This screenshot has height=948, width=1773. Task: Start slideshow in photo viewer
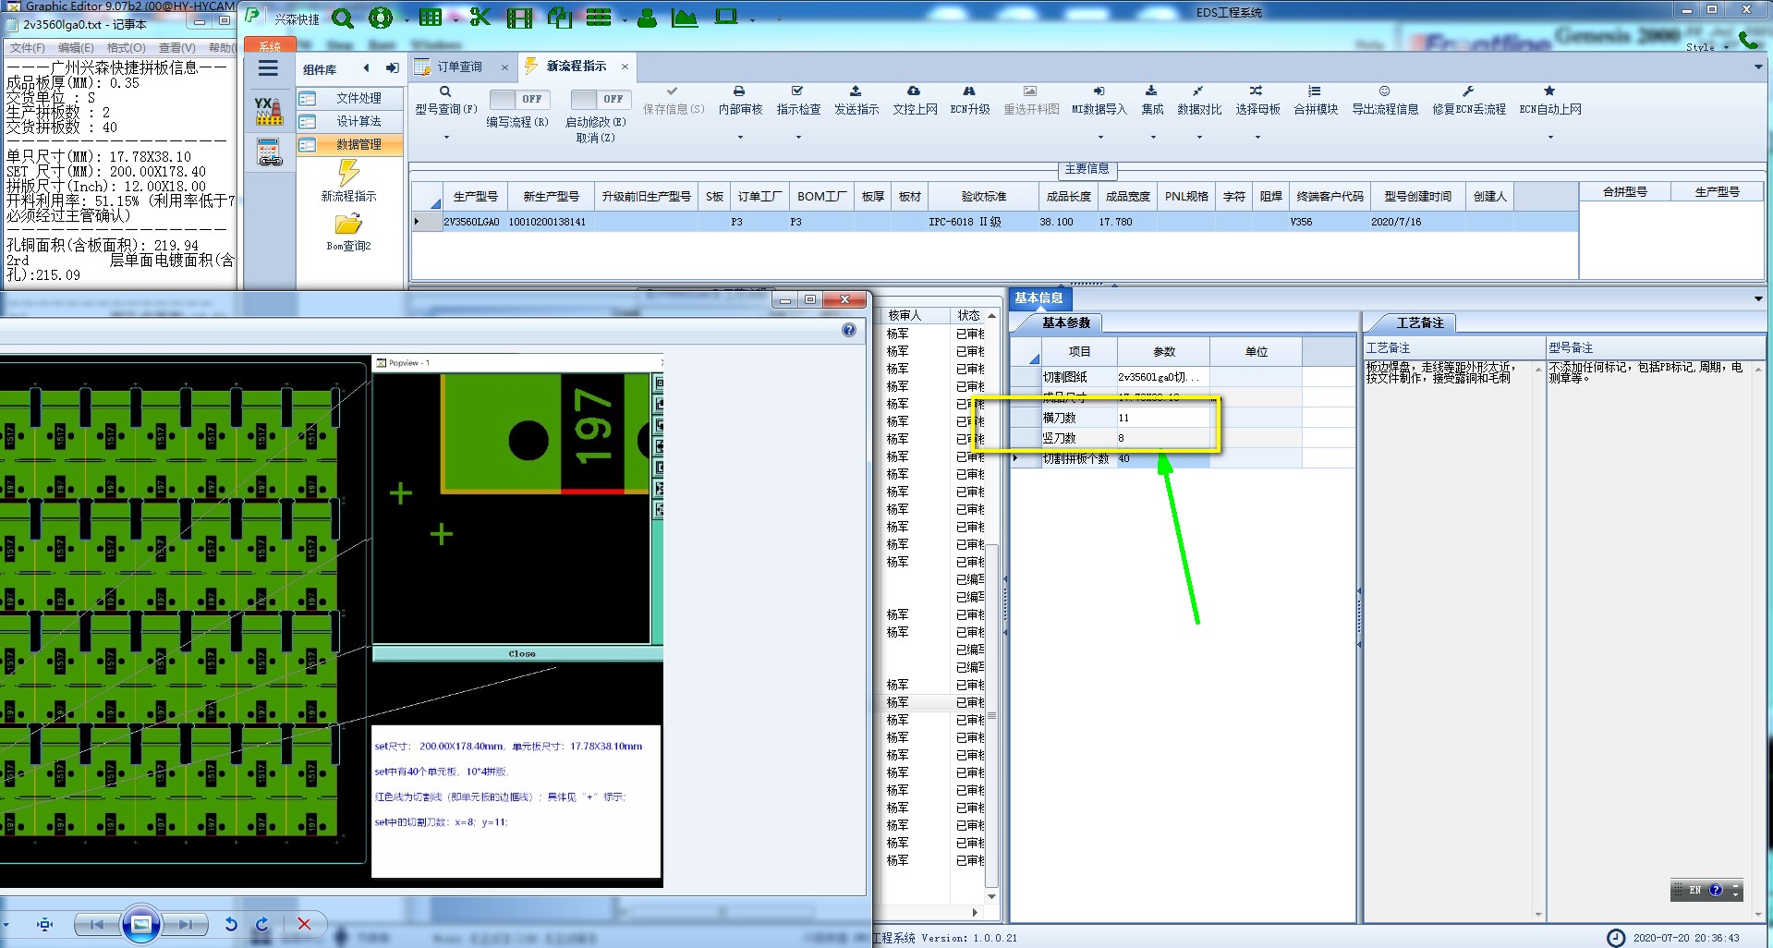pos(140,924)
